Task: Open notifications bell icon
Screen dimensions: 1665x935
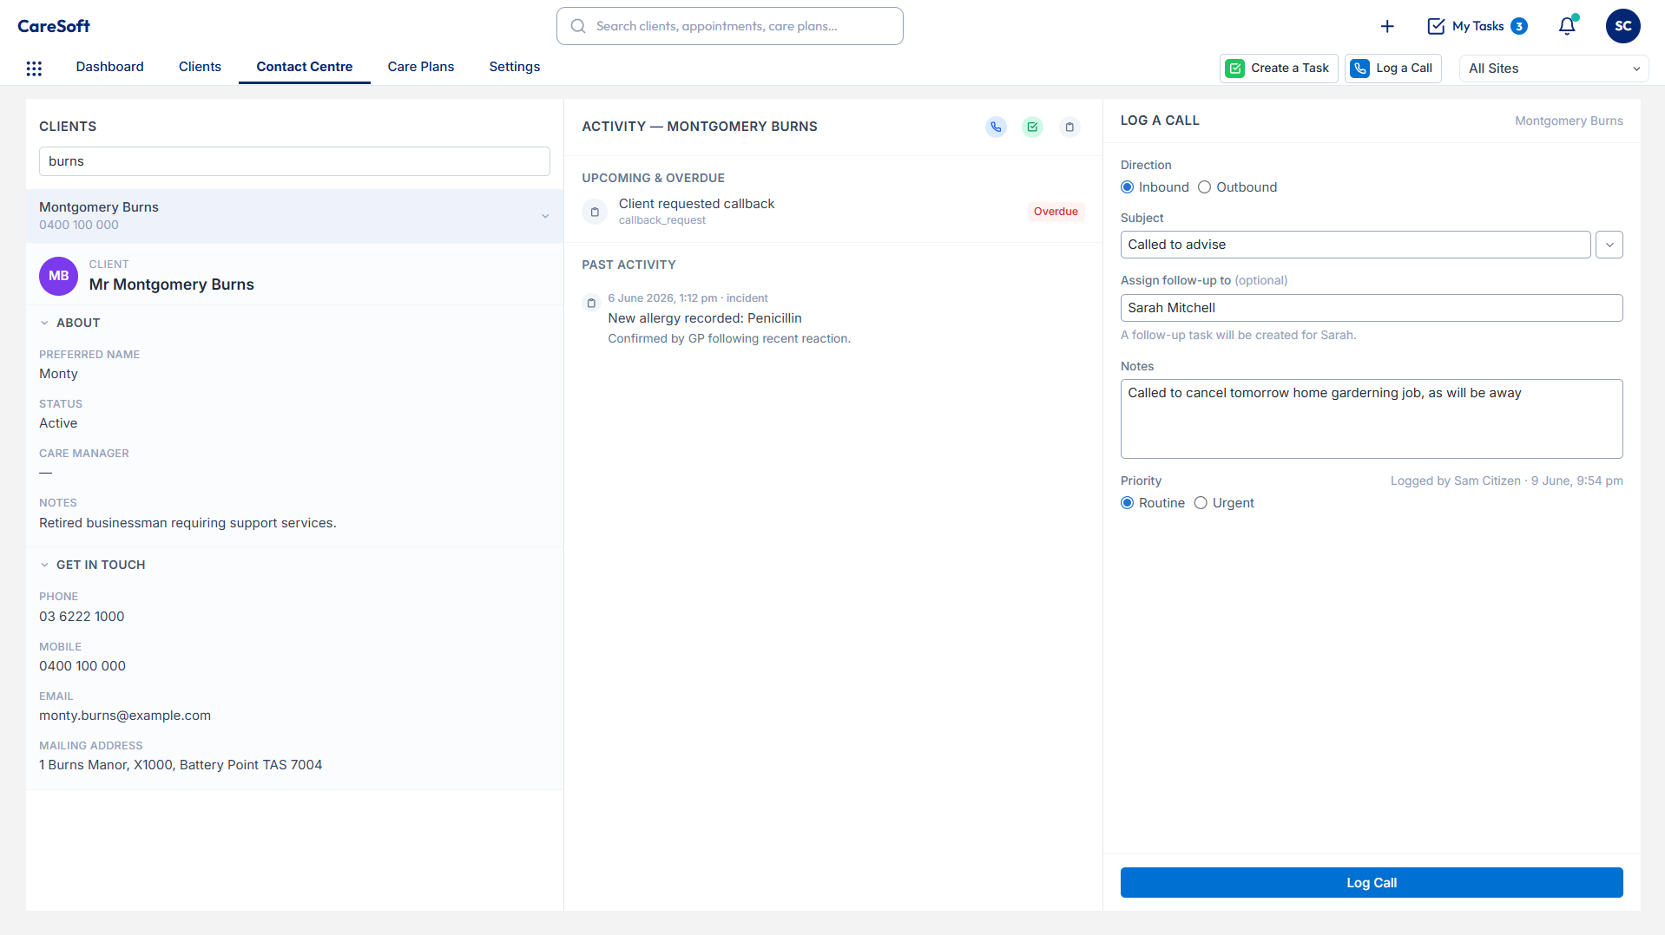Action: 1567,26
